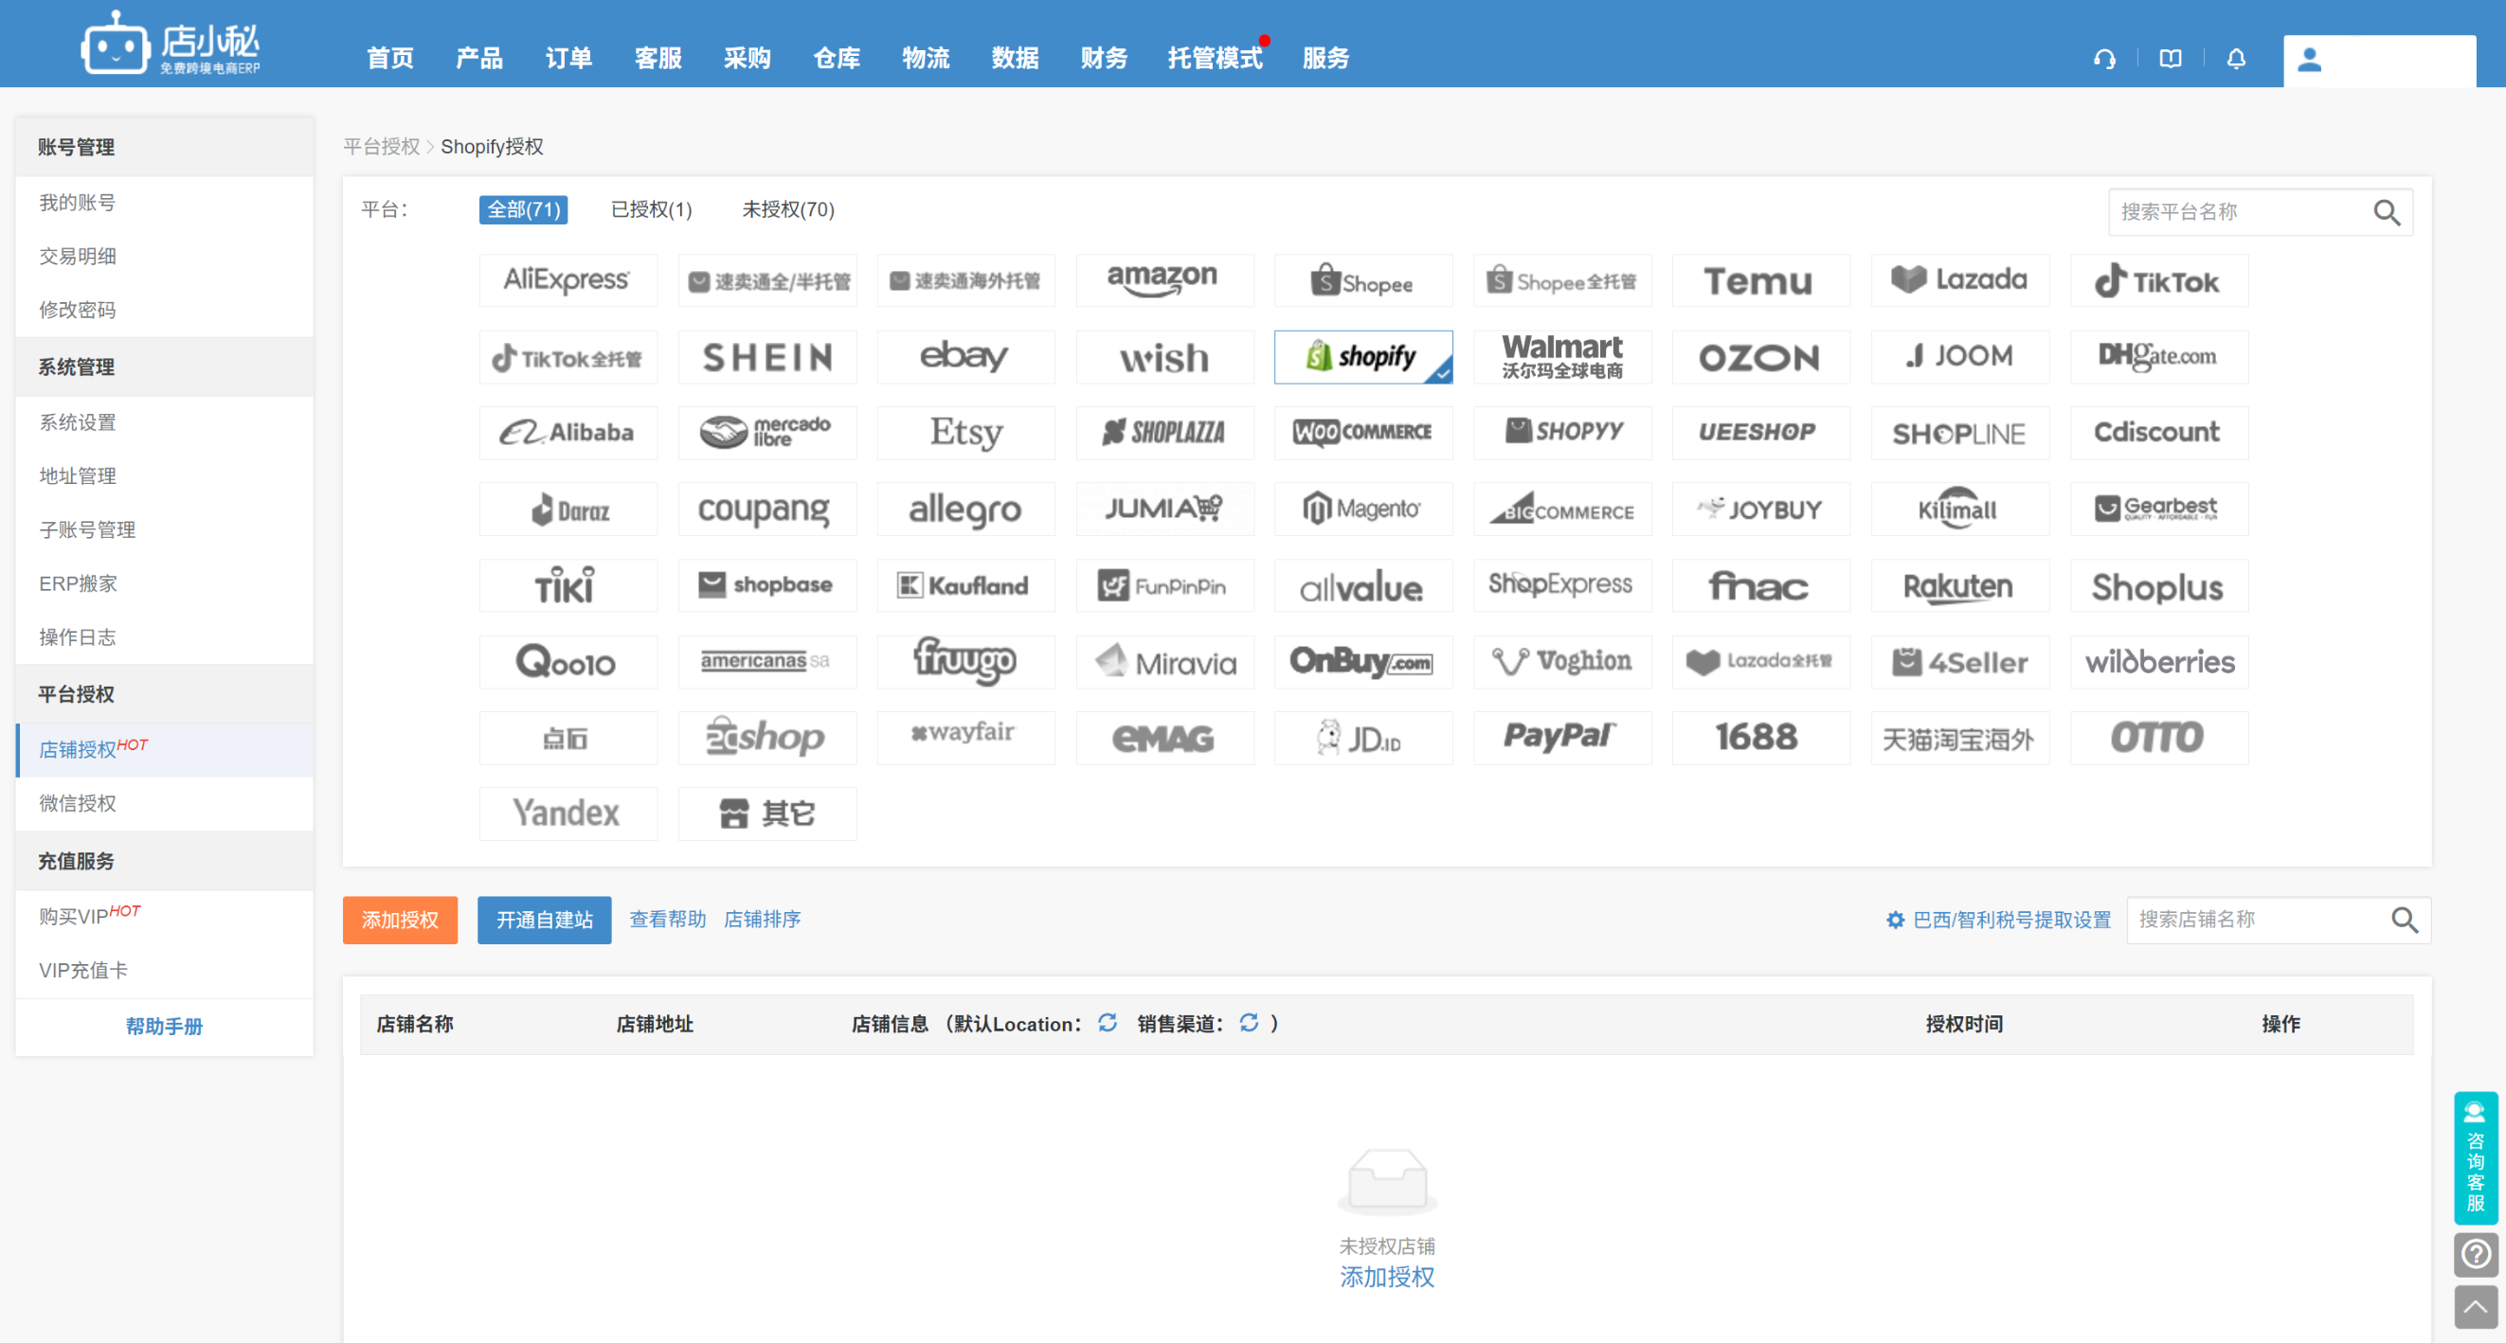Click the notification bell icon

pyautogui.click(x=2236, y=60)
